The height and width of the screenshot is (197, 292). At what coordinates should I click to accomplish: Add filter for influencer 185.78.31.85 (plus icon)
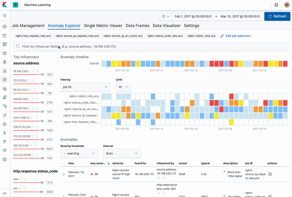(x=31, y=145)
